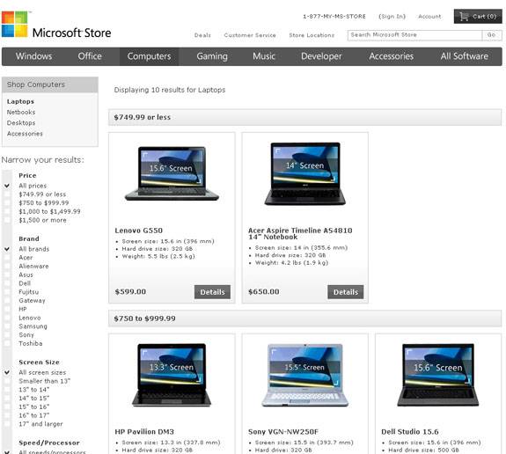Open the Lenovo G550 laptop image
506x454 pixels.
point(172,173)
